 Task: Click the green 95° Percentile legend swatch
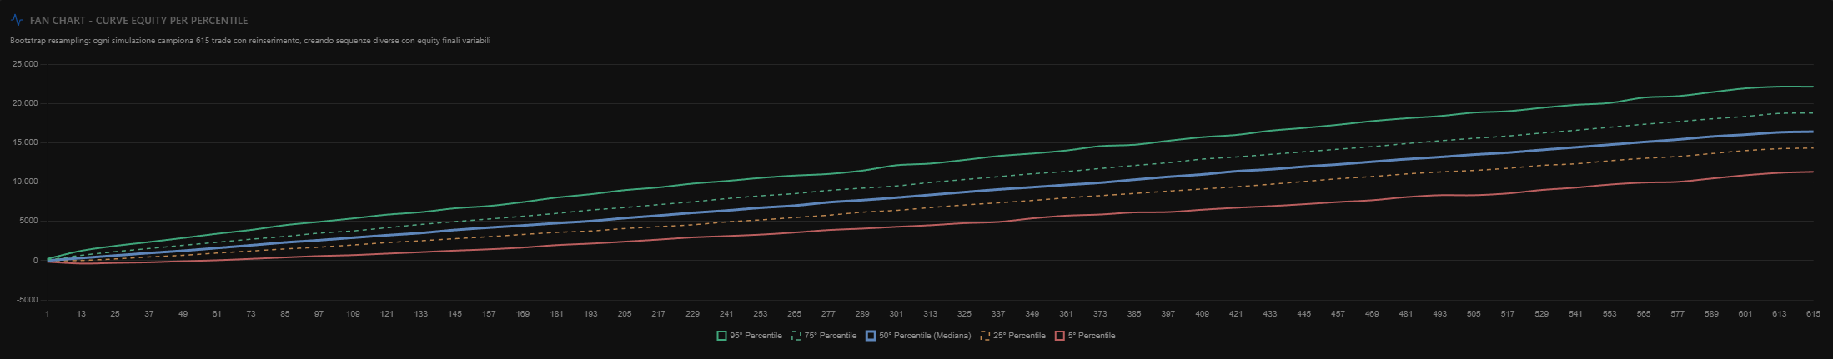tap(721, 336)
